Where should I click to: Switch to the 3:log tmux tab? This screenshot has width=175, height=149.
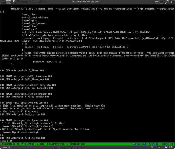pos(40,144)
